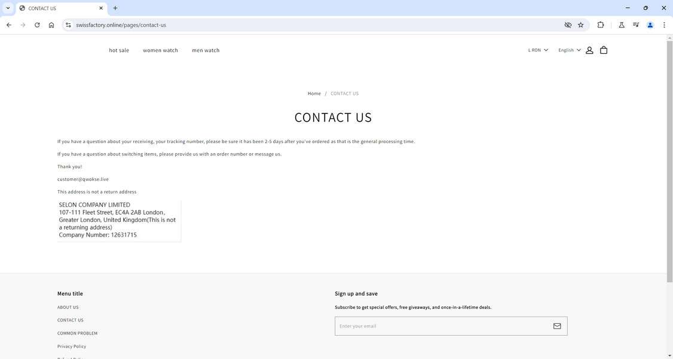Bookmark this page with the star icon
Screen dimensions: 673x359
pos(580,25)
